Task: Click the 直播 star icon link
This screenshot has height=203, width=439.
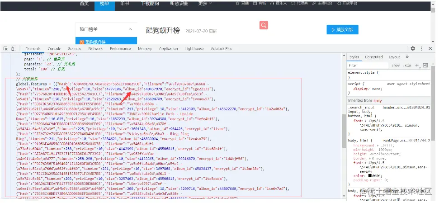Action: [x=242, y=3]
